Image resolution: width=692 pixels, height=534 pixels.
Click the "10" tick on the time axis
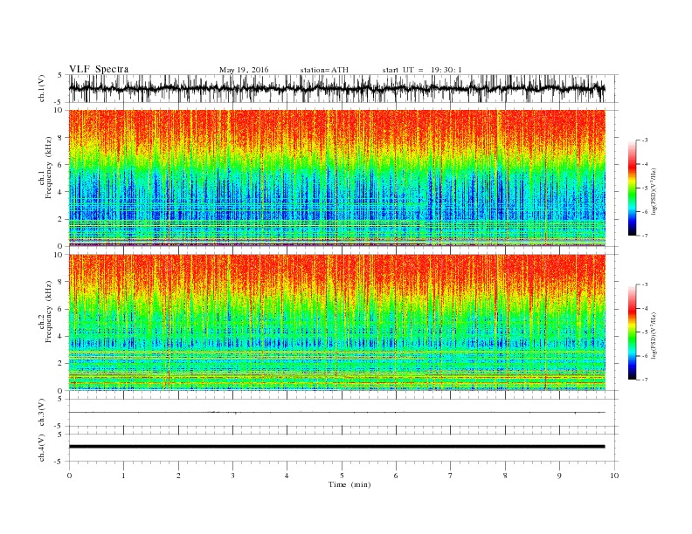[614, 476]
